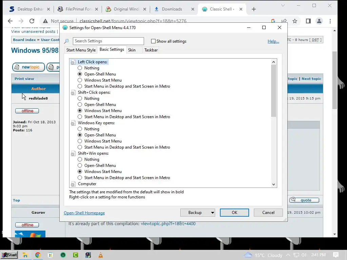Switch to File:Primal Forest browser tab
This screenshot has width=347, height=260.
click(x=78, y=9)
